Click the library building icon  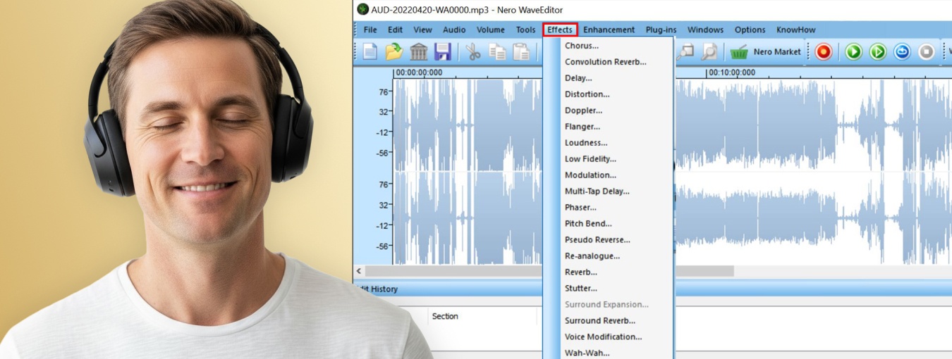[x=419, y=51]
